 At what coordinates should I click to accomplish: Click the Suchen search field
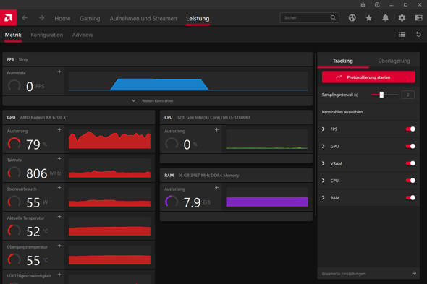309,17
